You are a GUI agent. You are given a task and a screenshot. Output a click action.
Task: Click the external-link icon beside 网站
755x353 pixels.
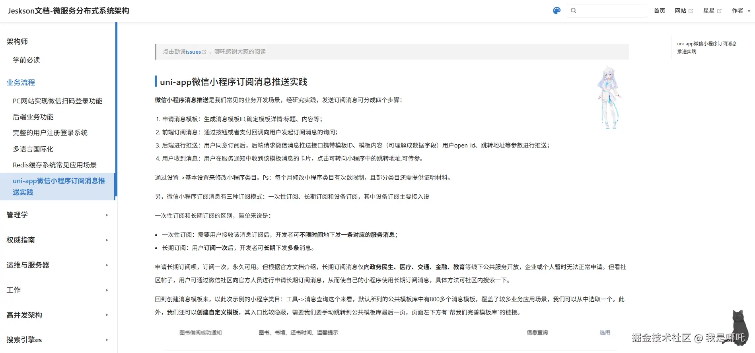coord(691,11)
